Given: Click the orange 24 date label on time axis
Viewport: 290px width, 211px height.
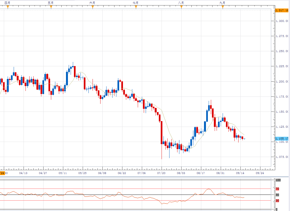Looking at the screenshot, I should click(2, 173).
